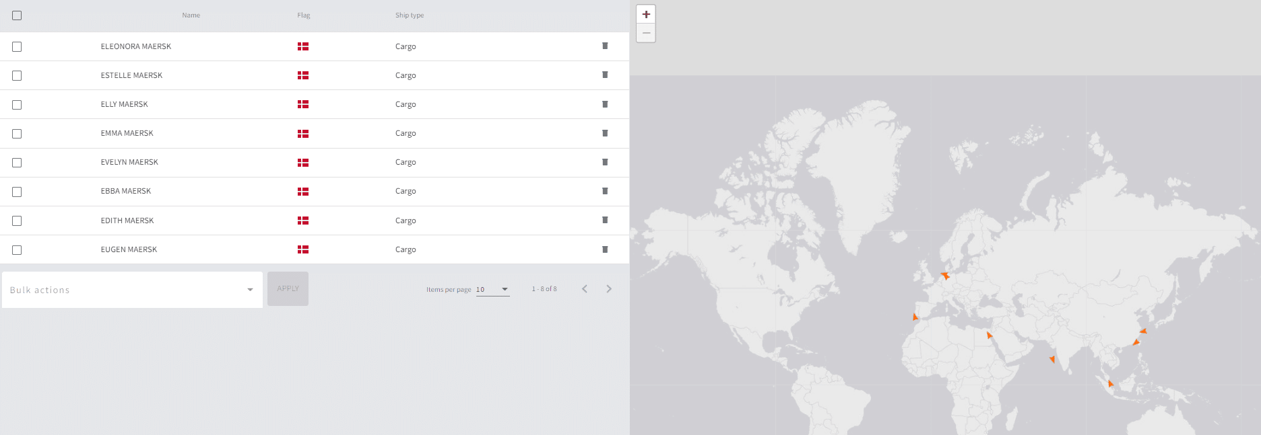Select the EDITH MAERSK name

click(x=127, y=221)
